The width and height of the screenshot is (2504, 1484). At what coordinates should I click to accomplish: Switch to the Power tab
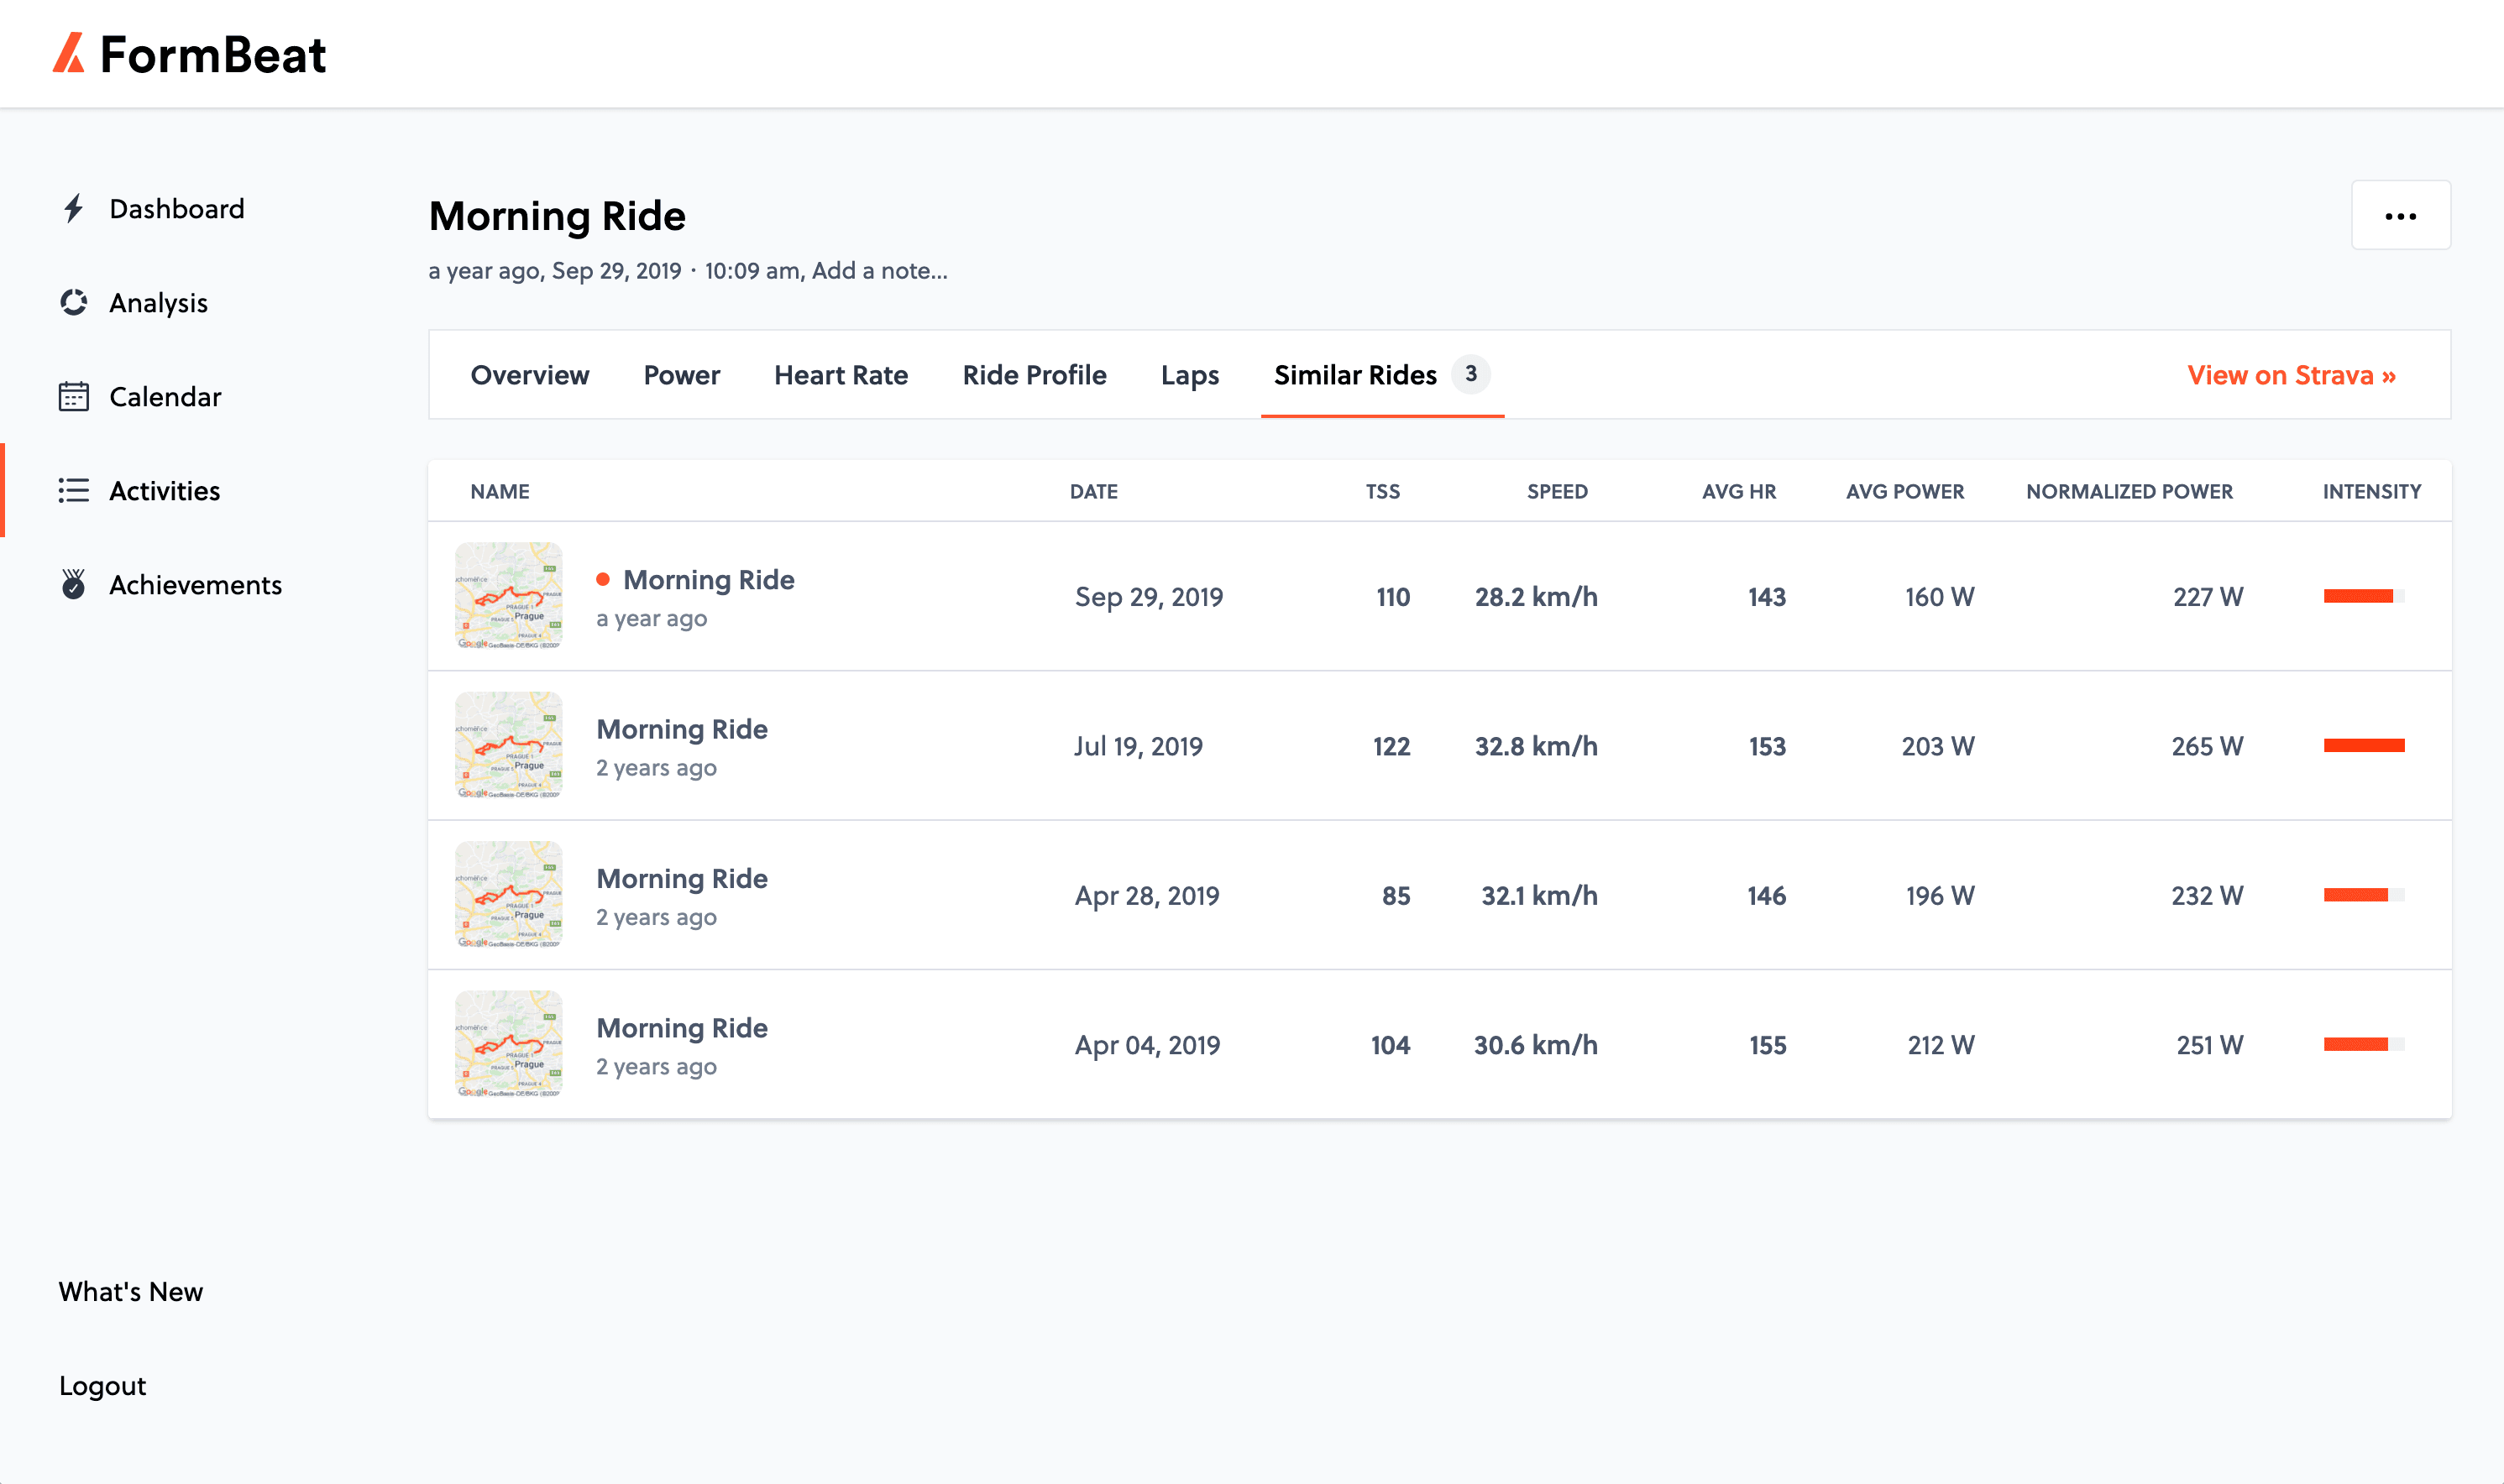pyautogui.click(x=681, y=375)
